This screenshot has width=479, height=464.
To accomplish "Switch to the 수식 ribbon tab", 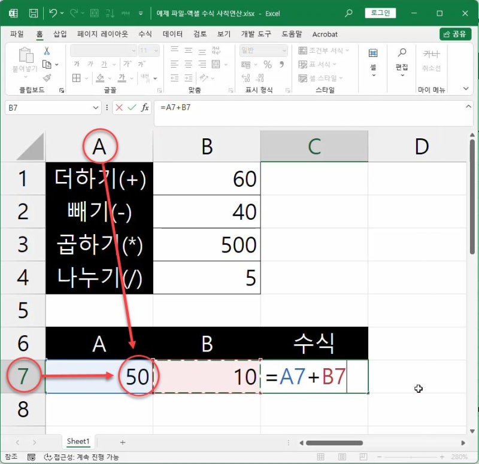I will [145, 34].
